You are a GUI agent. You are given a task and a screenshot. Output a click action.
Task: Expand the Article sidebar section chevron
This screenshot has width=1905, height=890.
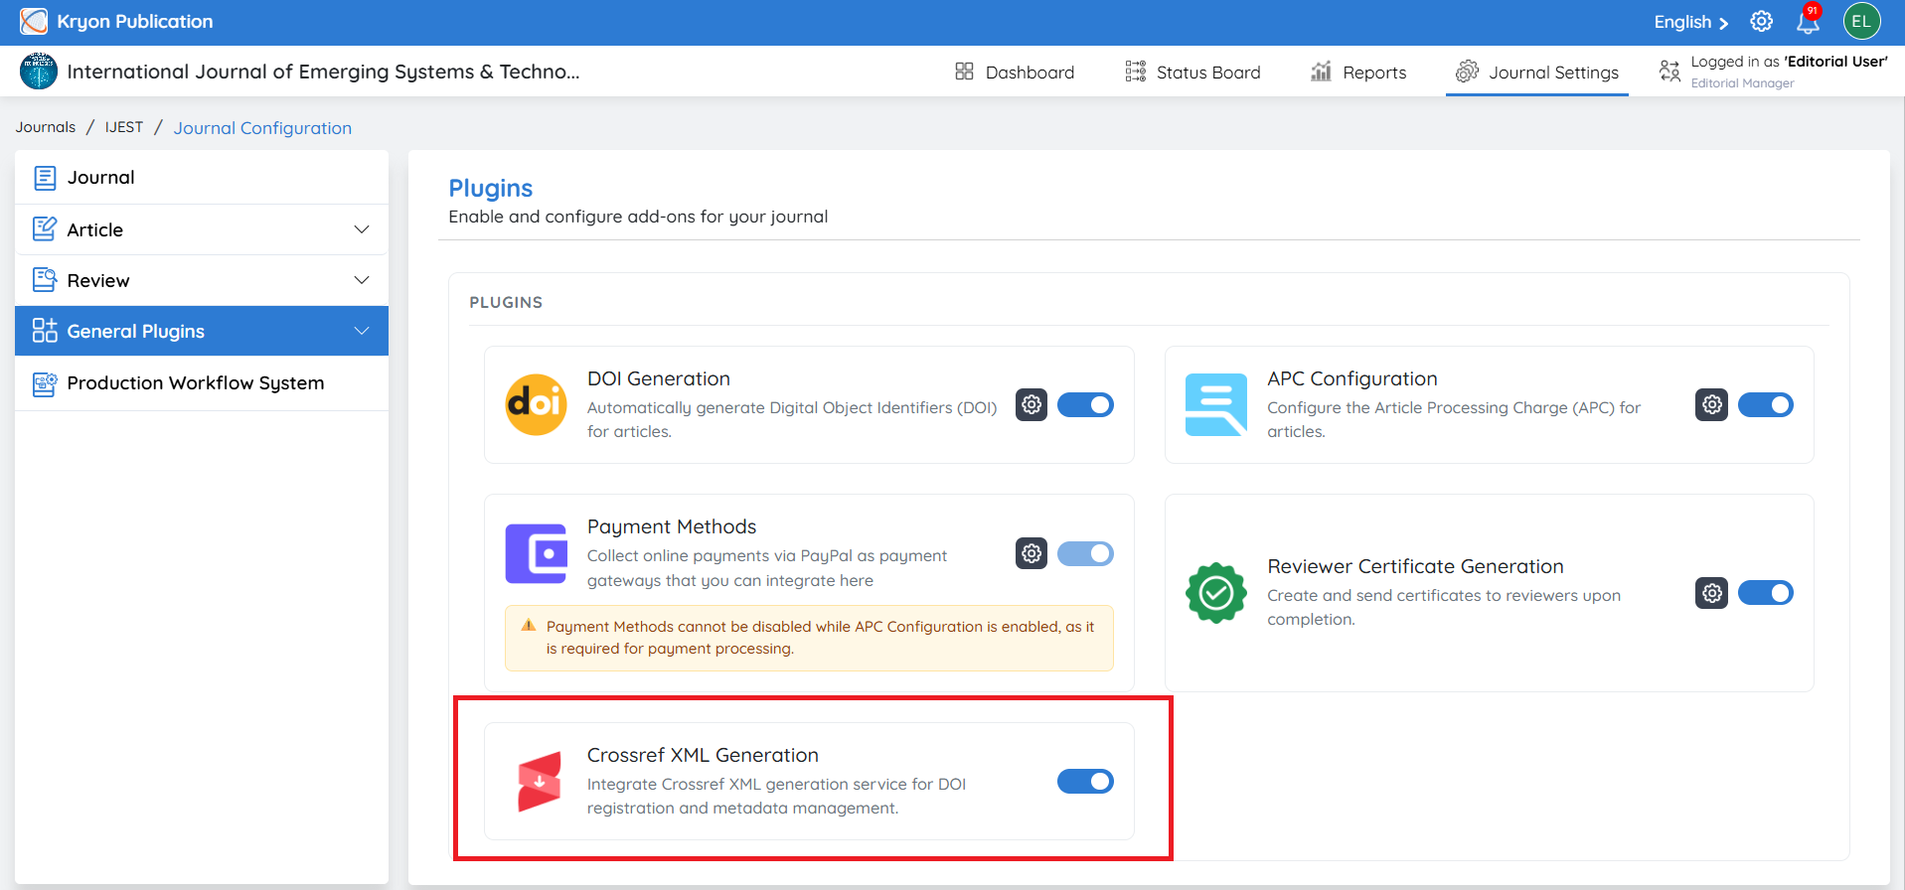point(362,229)
